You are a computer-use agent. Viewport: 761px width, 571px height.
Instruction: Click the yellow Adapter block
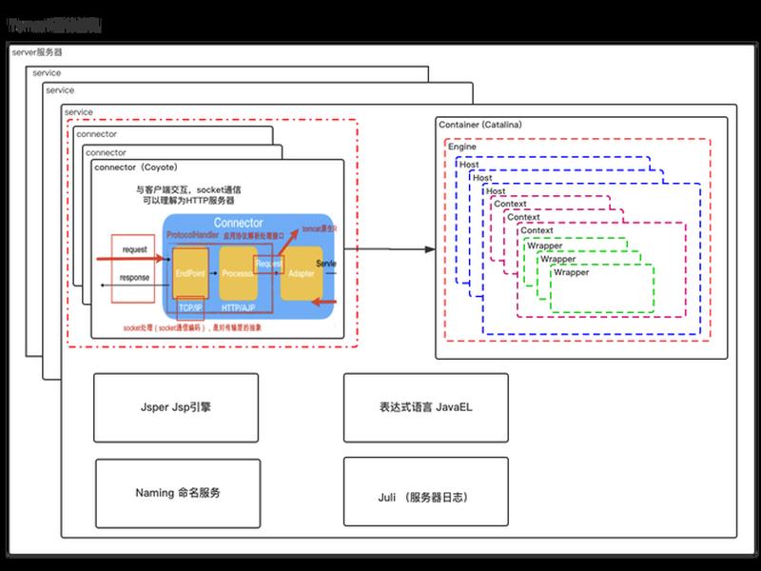(x=301, y=273)
